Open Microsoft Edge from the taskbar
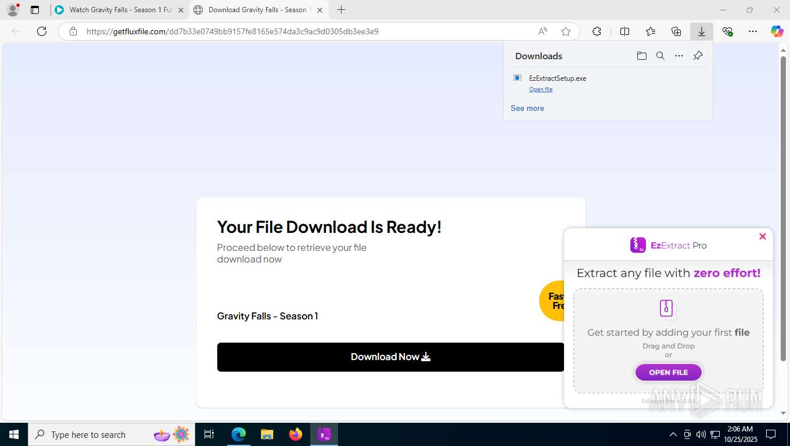Viewport: 790px width, 446px height. coord(238,434)
